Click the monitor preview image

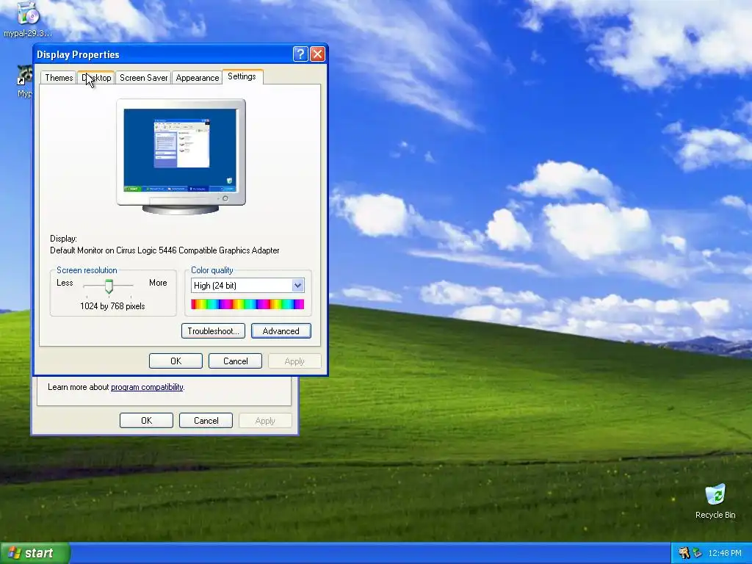click(x=181, y=156)
